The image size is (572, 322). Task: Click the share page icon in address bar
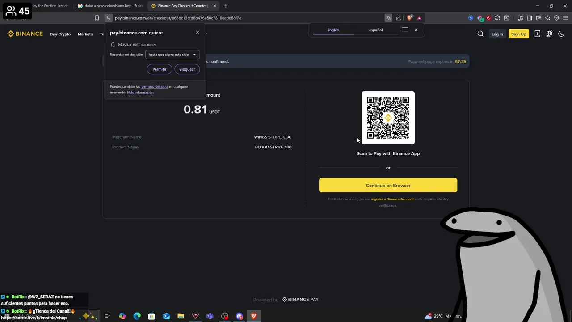click(x=399, y=18)
